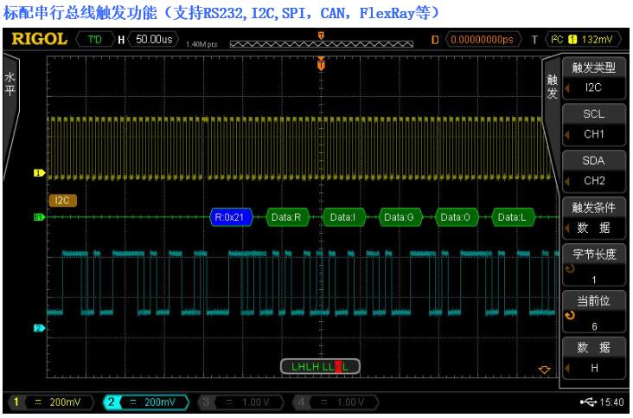Click the green B1 bus marker
633x418 pixels.
38,217
